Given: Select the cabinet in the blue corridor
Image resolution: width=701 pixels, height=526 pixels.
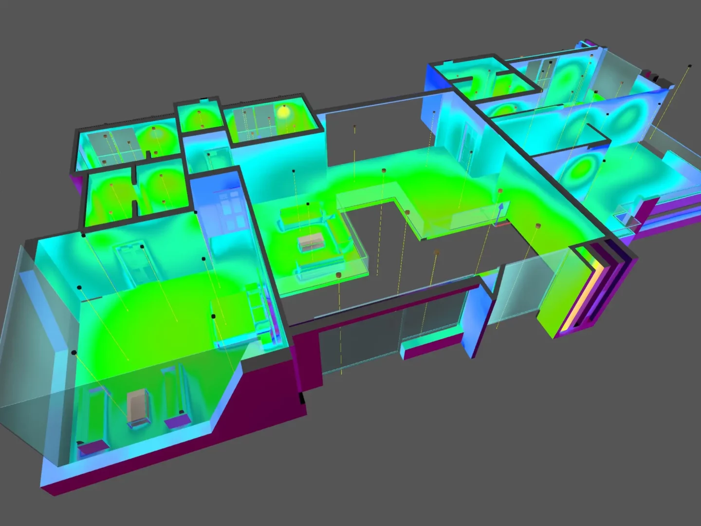Looking at the screenshot, I should (229, 210).
